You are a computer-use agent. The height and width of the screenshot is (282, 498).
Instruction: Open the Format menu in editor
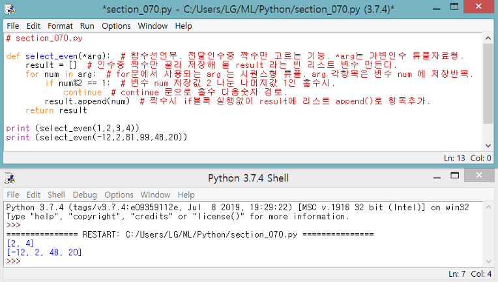click(x=60, y=26)
